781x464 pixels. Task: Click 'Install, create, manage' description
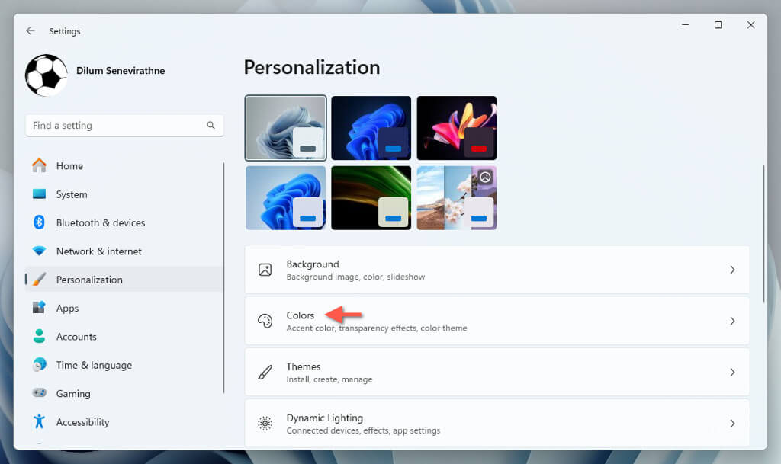pos(329,379)
